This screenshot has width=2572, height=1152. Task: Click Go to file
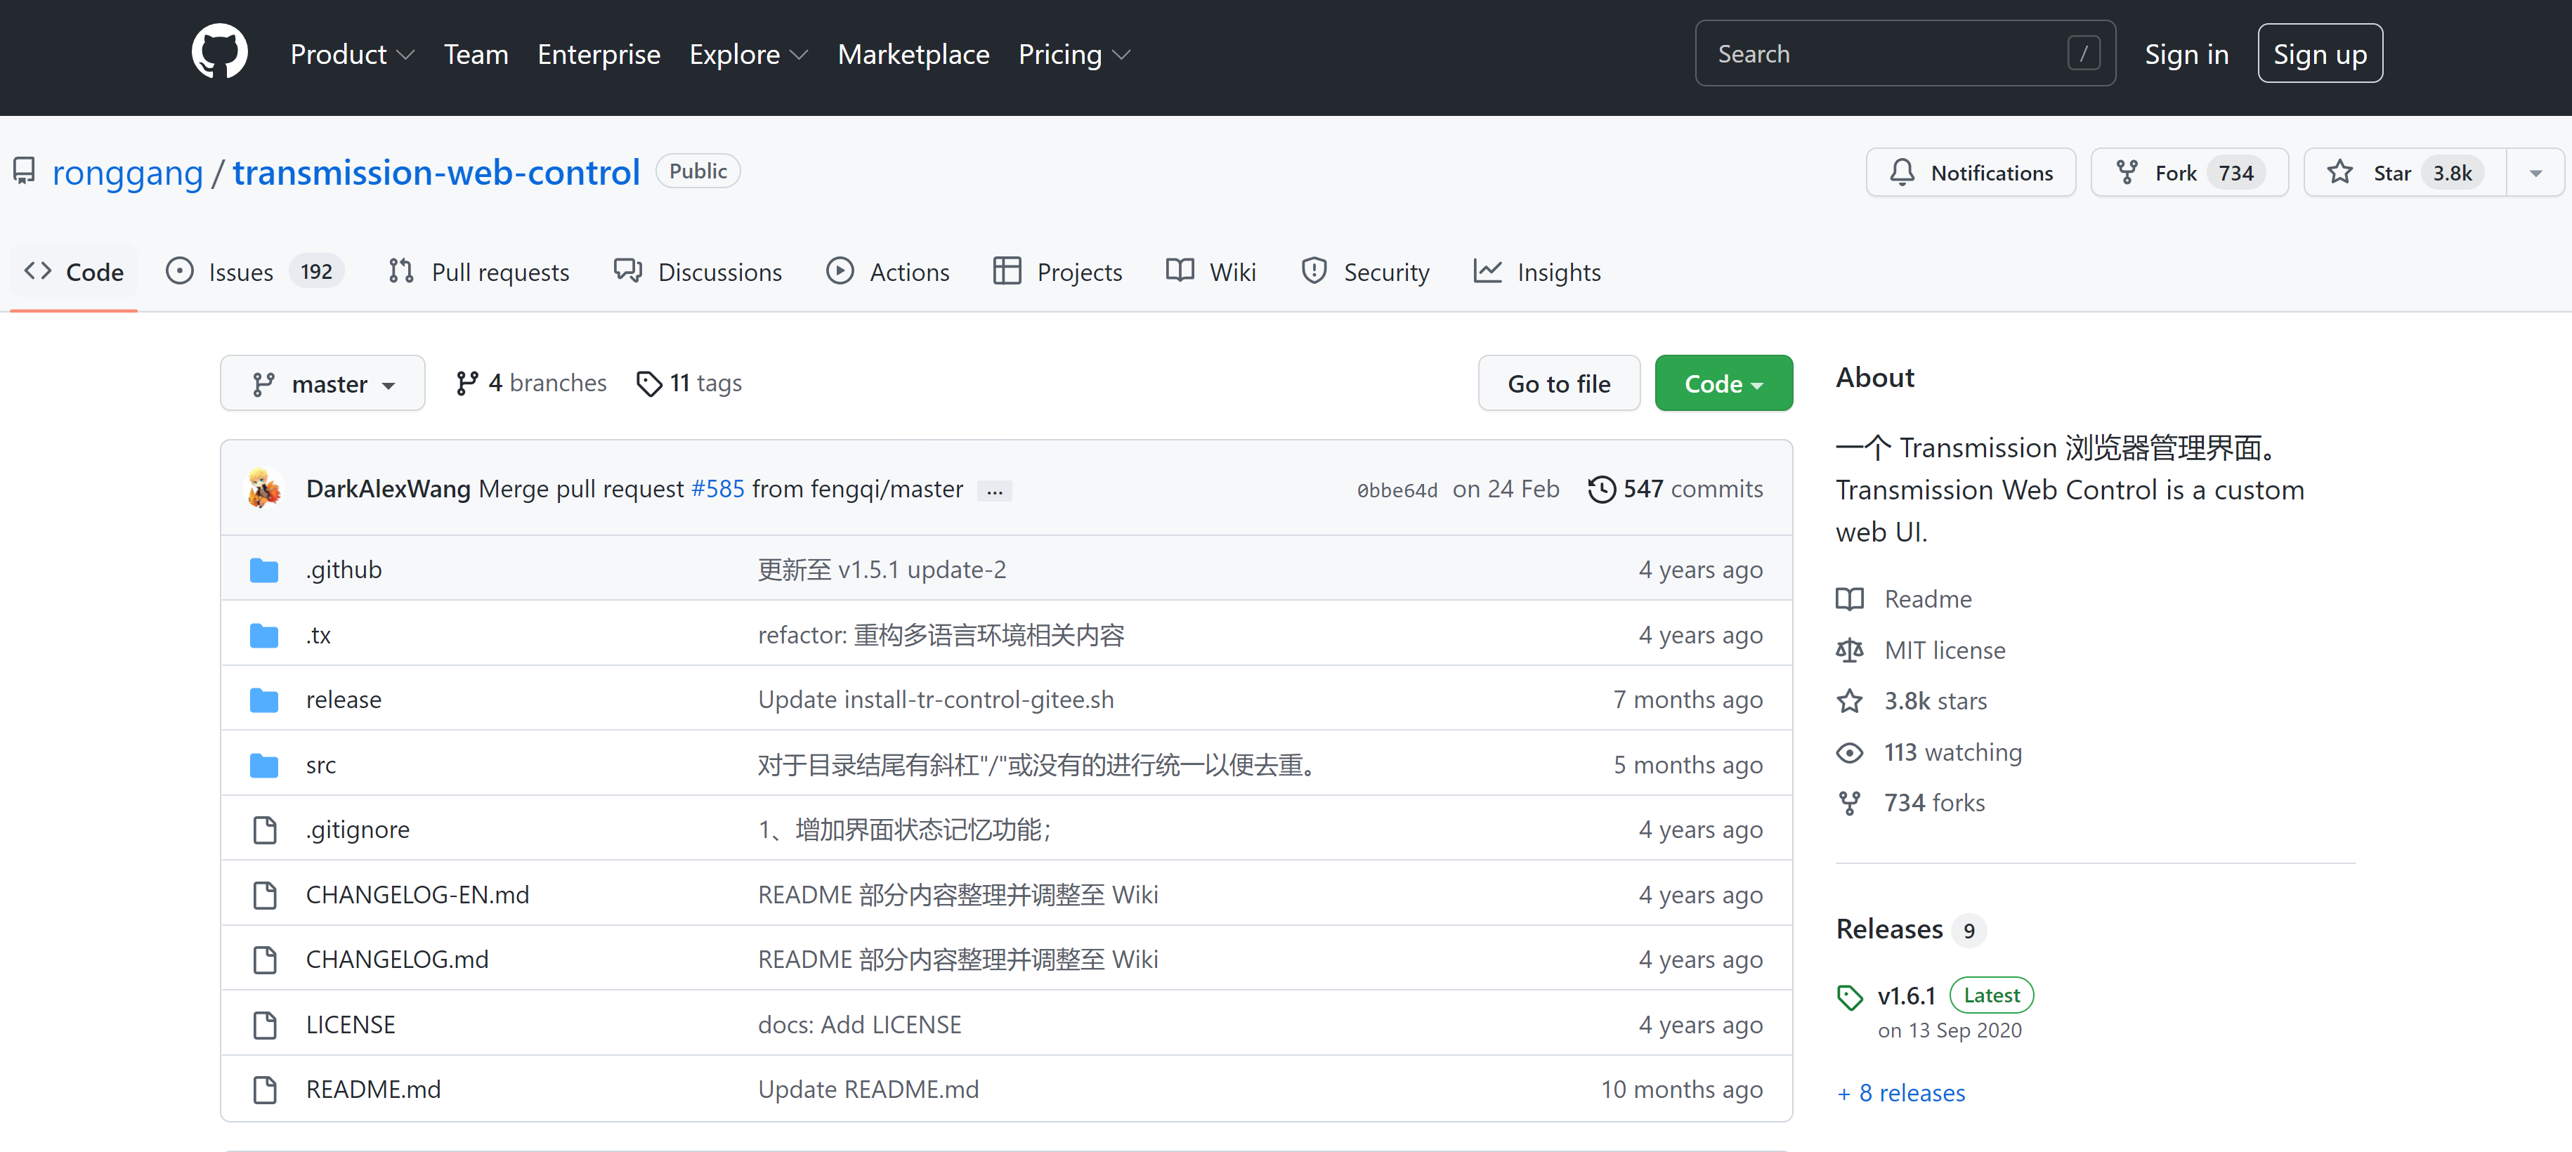[x=1558, y=384]
